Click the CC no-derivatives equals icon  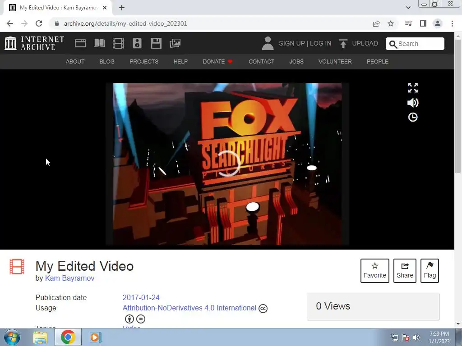[141, 319]
